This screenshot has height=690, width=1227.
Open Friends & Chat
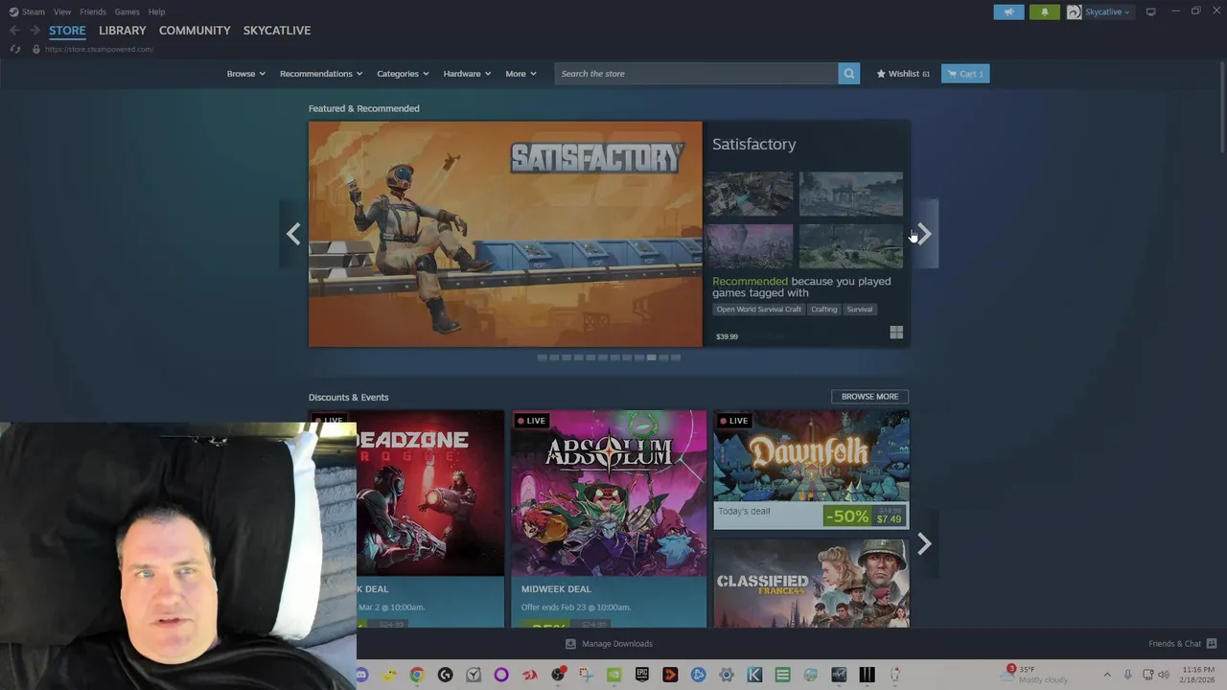[1182, 644]
